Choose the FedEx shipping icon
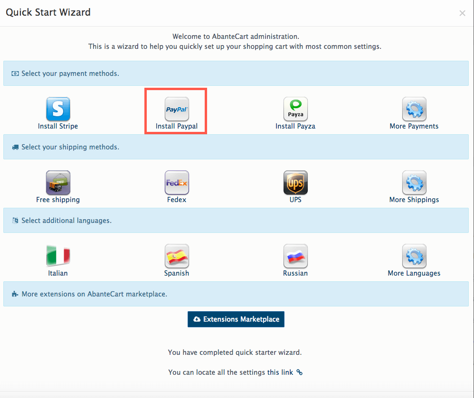474x398 pixels. point(177,182)
